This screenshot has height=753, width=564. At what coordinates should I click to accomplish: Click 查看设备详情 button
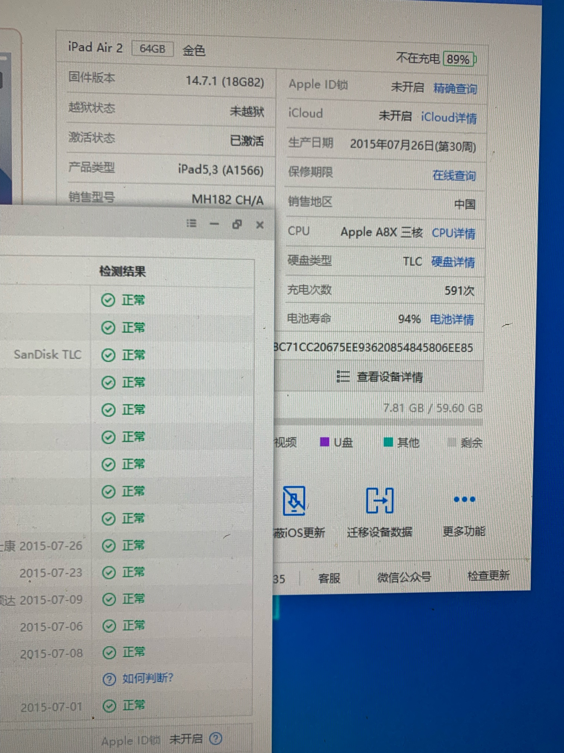click(x=379, y=377)
